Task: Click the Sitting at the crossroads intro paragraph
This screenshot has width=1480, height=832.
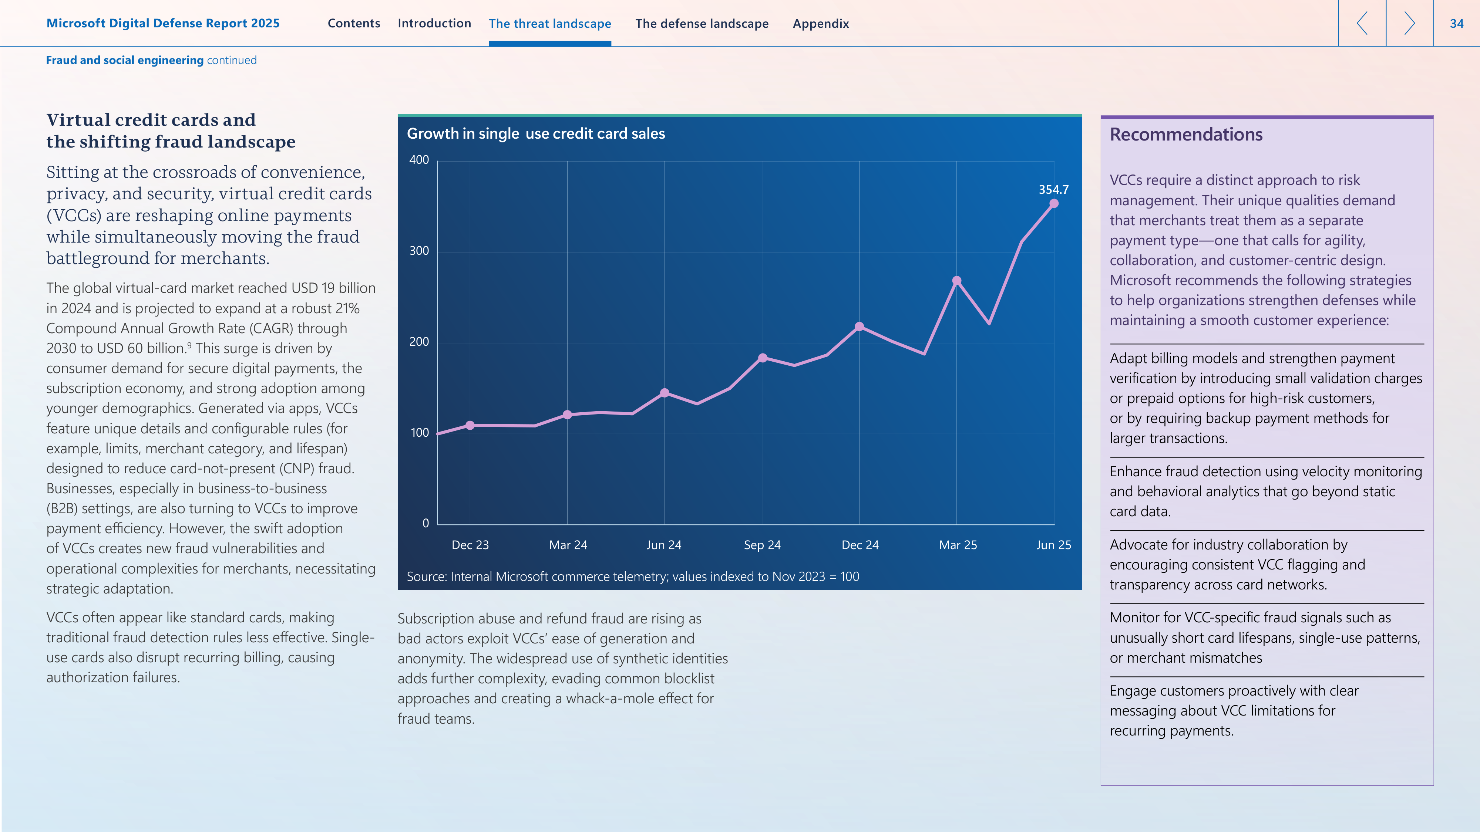Action: click(209, 215)
